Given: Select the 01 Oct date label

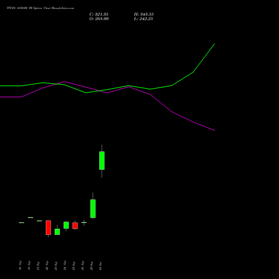Looking at the screenshot, I should tap(100, 266).
